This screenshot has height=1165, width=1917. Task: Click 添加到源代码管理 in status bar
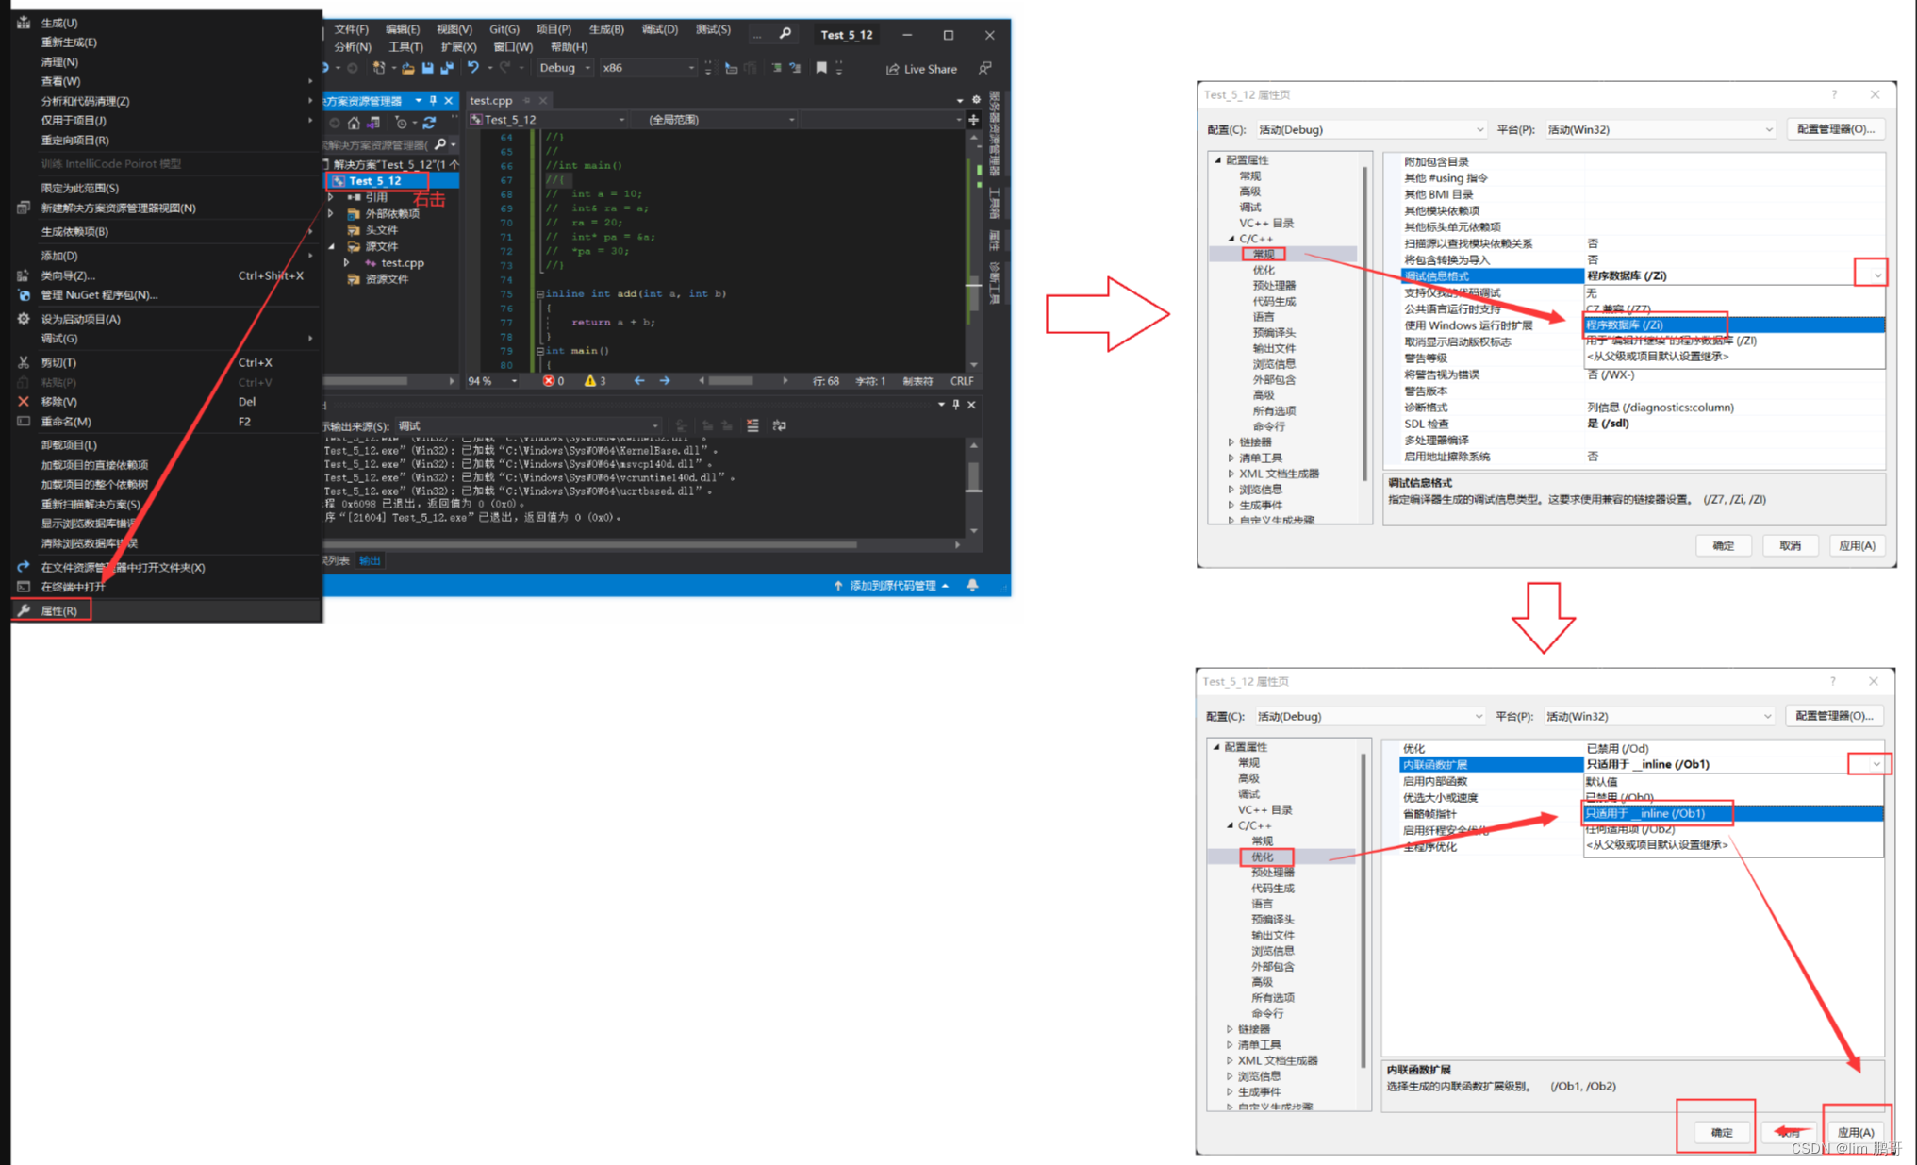point(891,586)
